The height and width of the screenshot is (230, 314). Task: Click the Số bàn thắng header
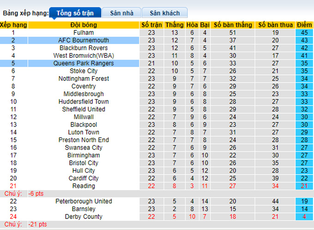tap(232, 25)
